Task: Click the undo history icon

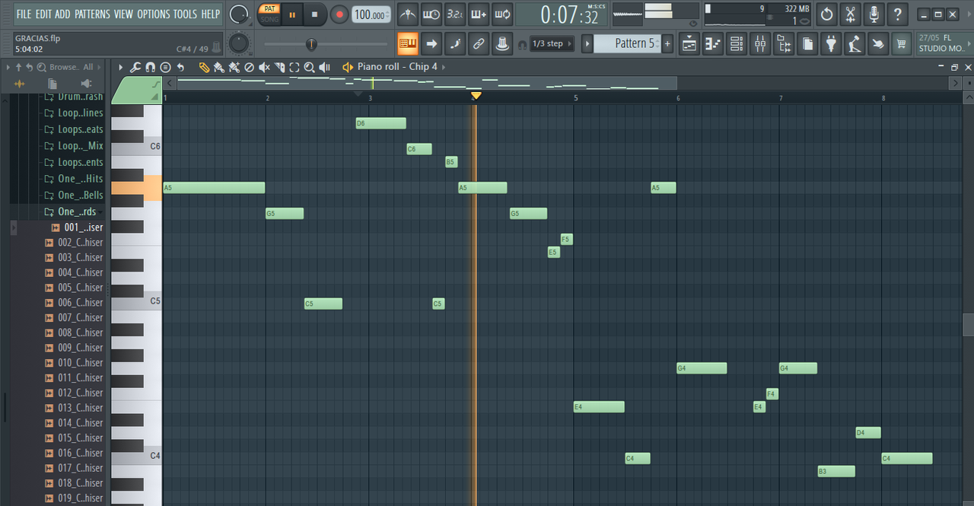Action: [x=827, y=14]
